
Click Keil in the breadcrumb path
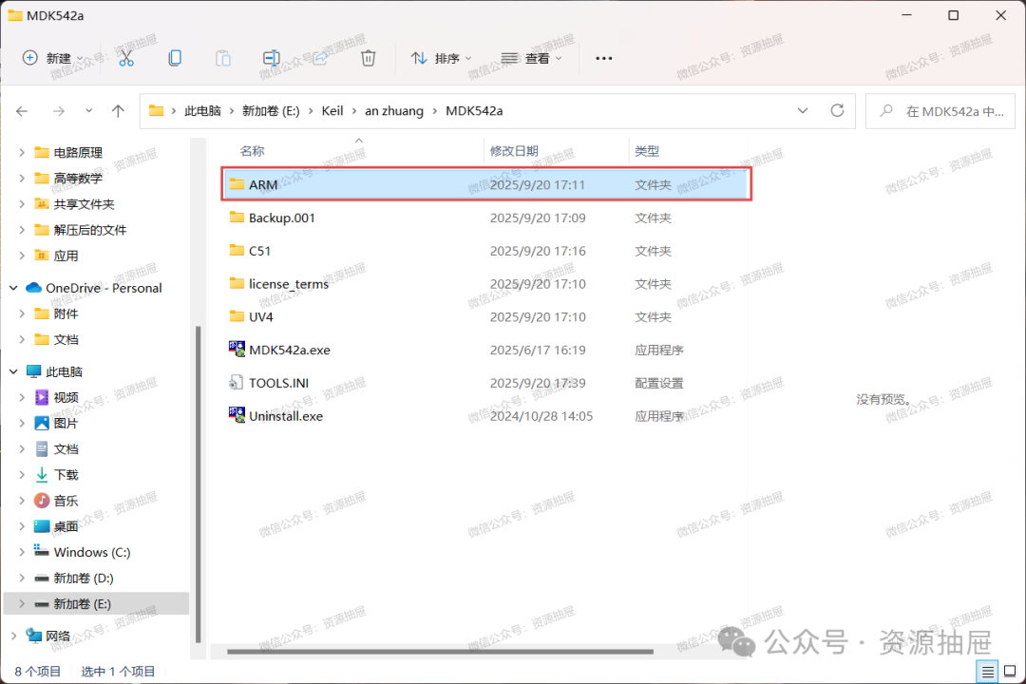(x=332, y=111)
